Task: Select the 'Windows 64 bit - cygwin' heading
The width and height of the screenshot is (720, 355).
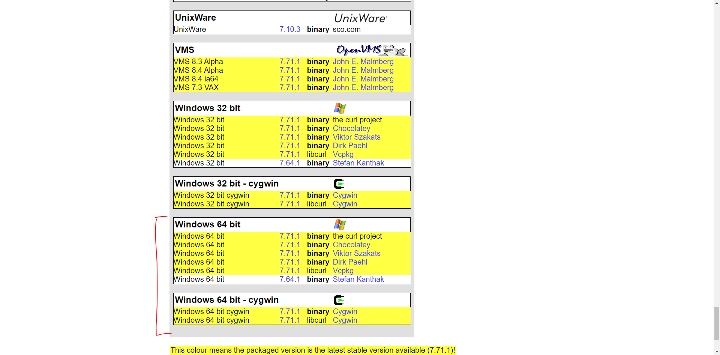Action: click(226, 300)
